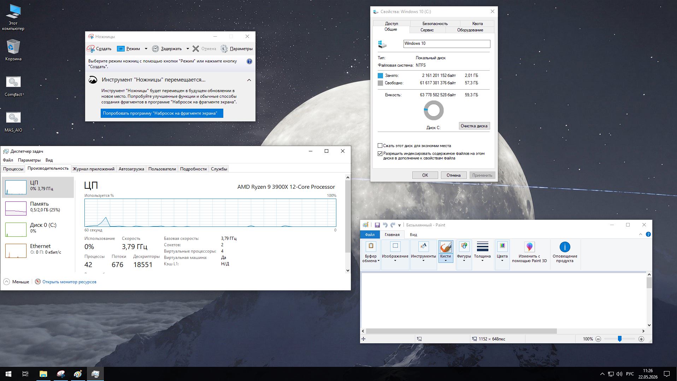
Task: Click Snipping Tool blue help icon
Action: click(x=249, y=61)
